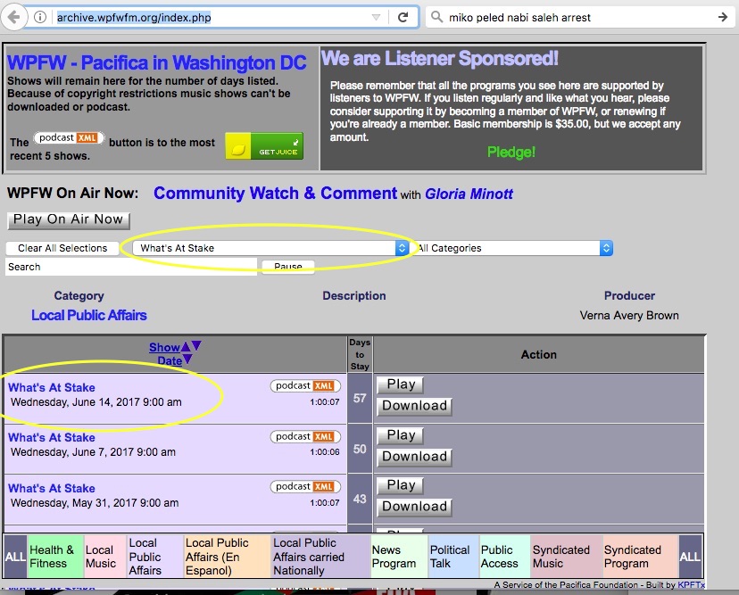Go back with the browser back arrow

pyautogui.click(x=13, y=18)
